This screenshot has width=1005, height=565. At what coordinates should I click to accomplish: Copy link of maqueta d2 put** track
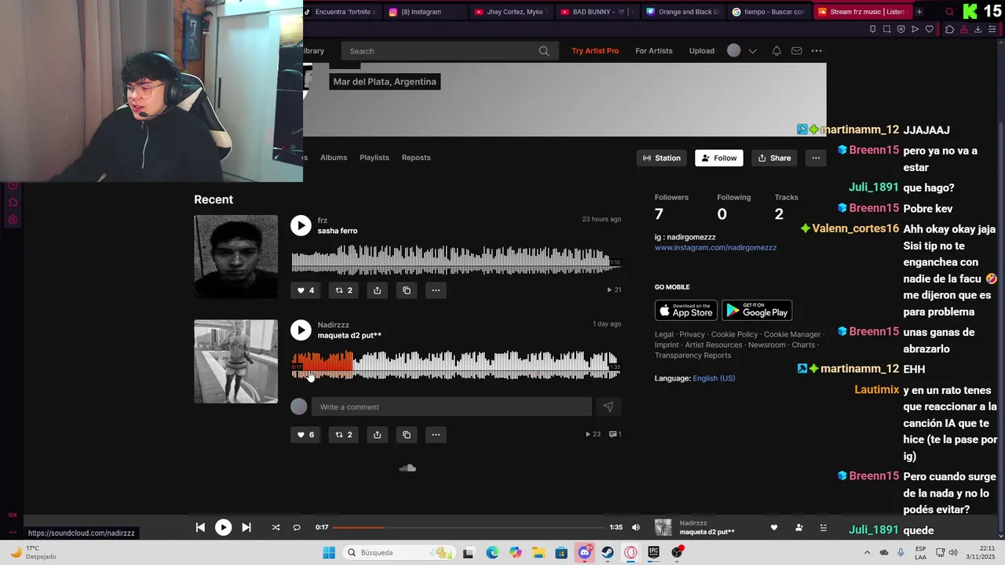point(407,435)
